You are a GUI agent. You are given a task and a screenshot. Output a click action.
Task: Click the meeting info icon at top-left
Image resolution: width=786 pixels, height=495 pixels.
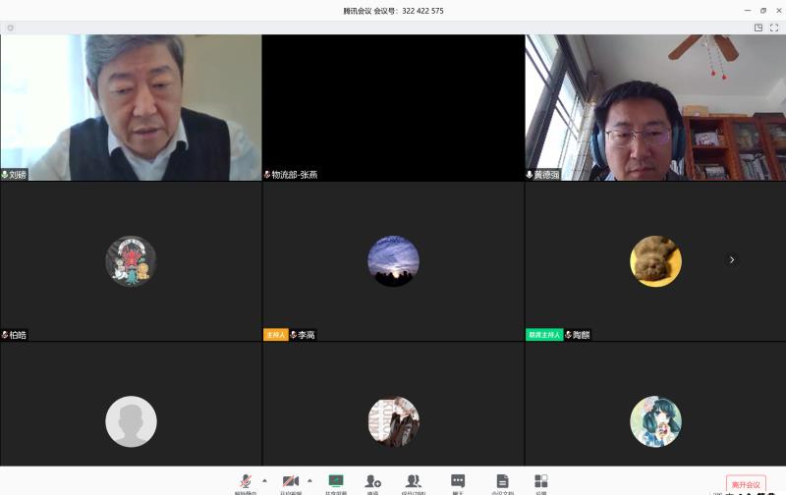coord(10,28)
